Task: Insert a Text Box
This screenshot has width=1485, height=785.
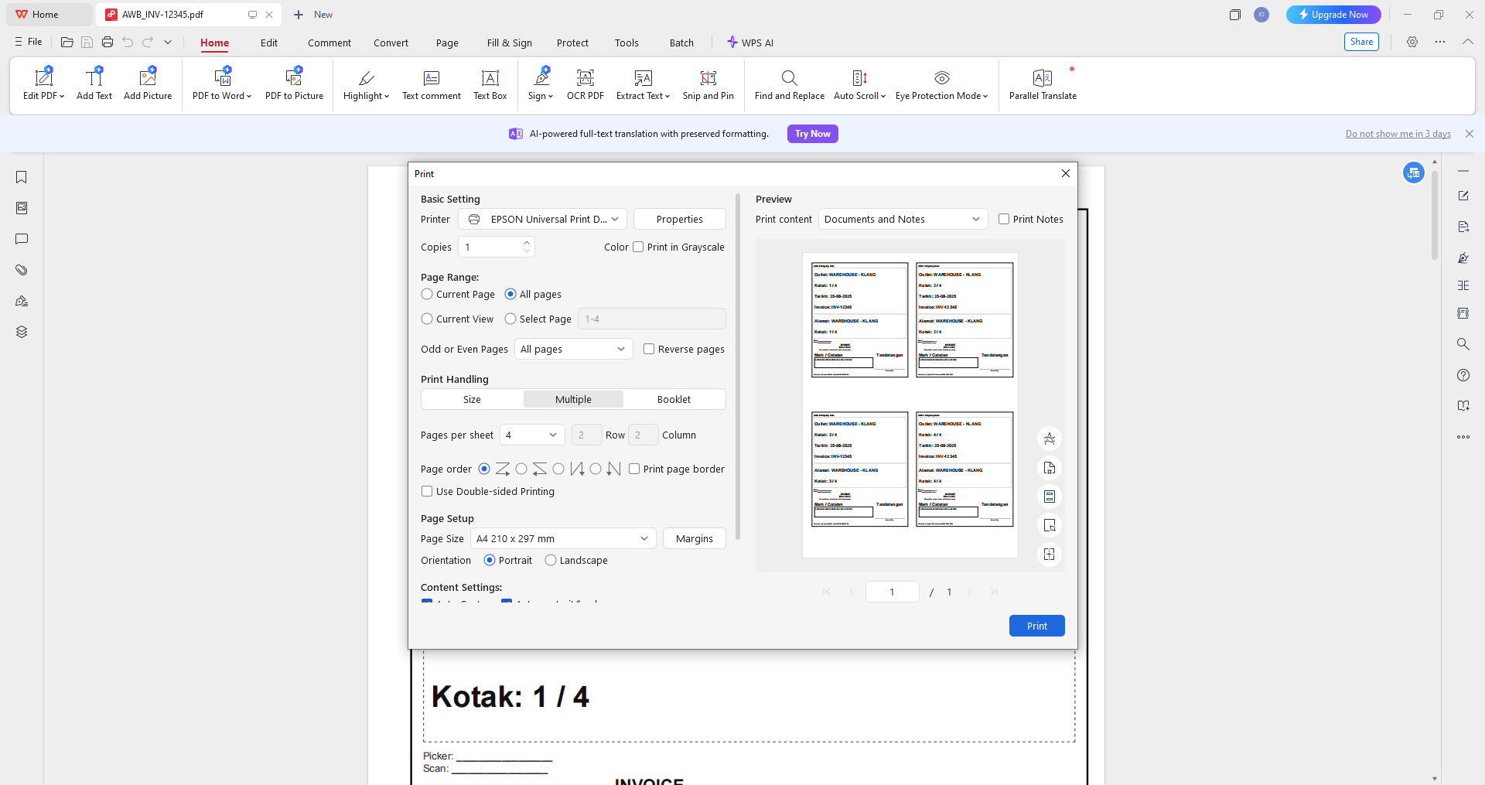Action: pyautogui.click(x=490, y=85)
